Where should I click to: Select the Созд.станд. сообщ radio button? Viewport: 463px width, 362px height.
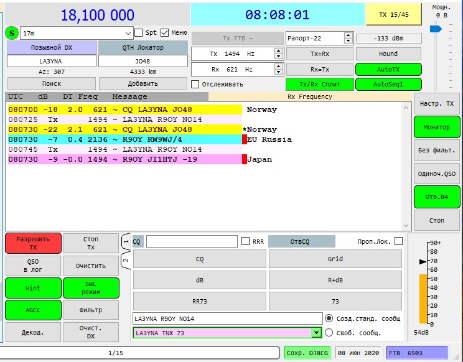tap(329, 318)
